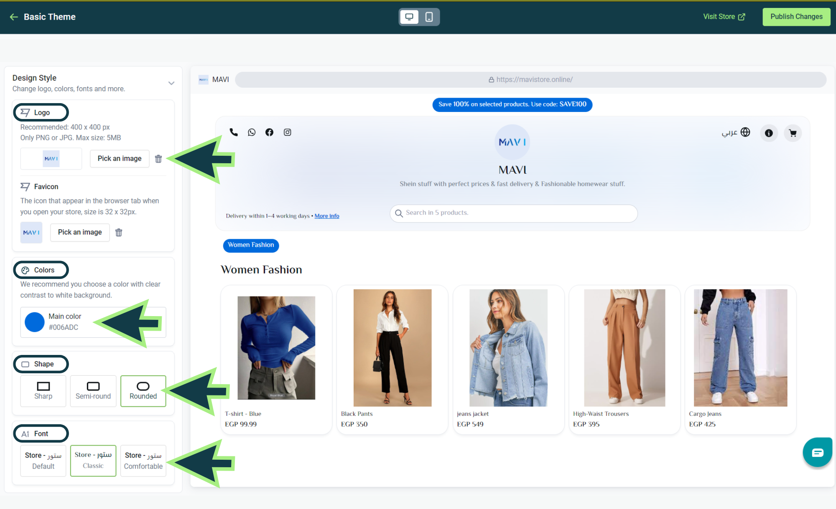Image resolution: width=836 pixels, height=509 pixels.
Task: Click the Instagram icon in store header
Action: click(x=288, y=132)
